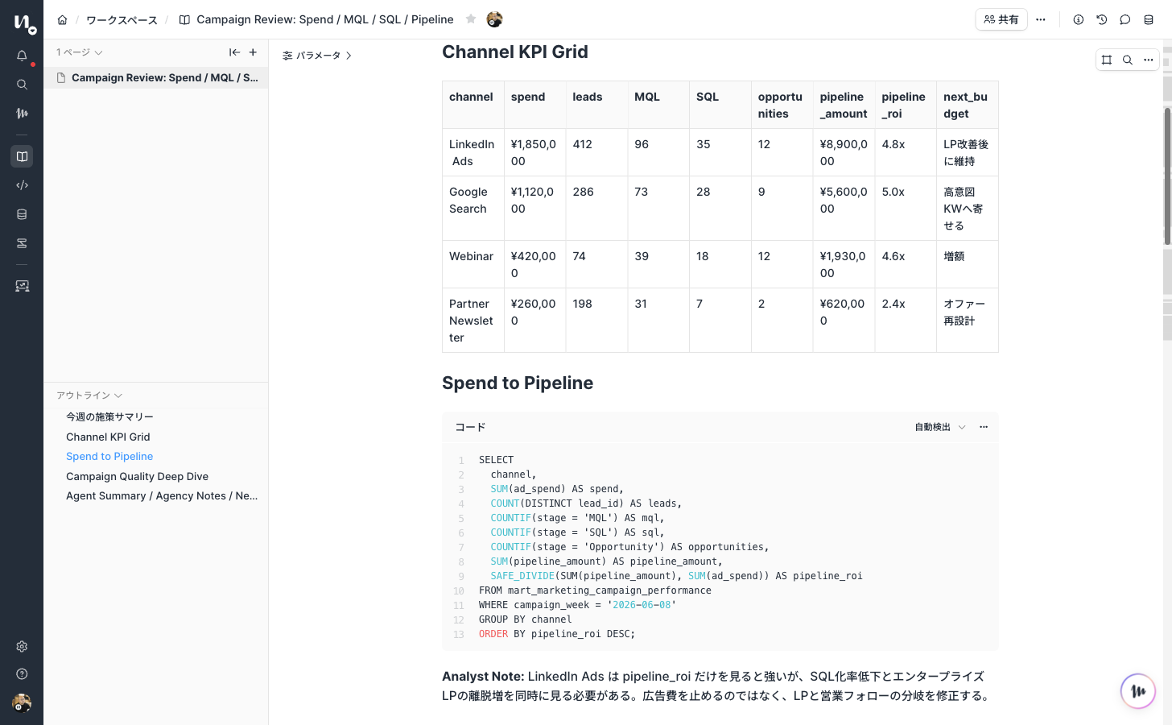1172x725 pixels.
Task: Click the 共有 share button
Action: [1001, 19]
